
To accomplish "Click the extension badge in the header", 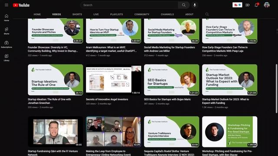I will 237,5.
